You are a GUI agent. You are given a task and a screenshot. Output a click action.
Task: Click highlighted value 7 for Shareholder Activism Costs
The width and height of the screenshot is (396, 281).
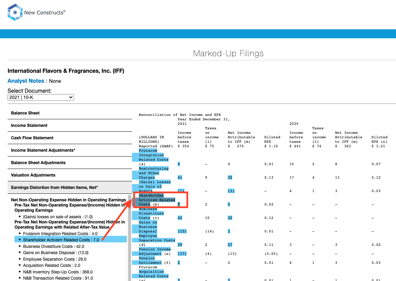point(179,204)
